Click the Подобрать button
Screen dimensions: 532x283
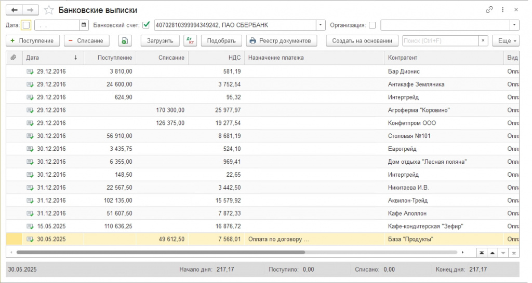coord(221,40)
